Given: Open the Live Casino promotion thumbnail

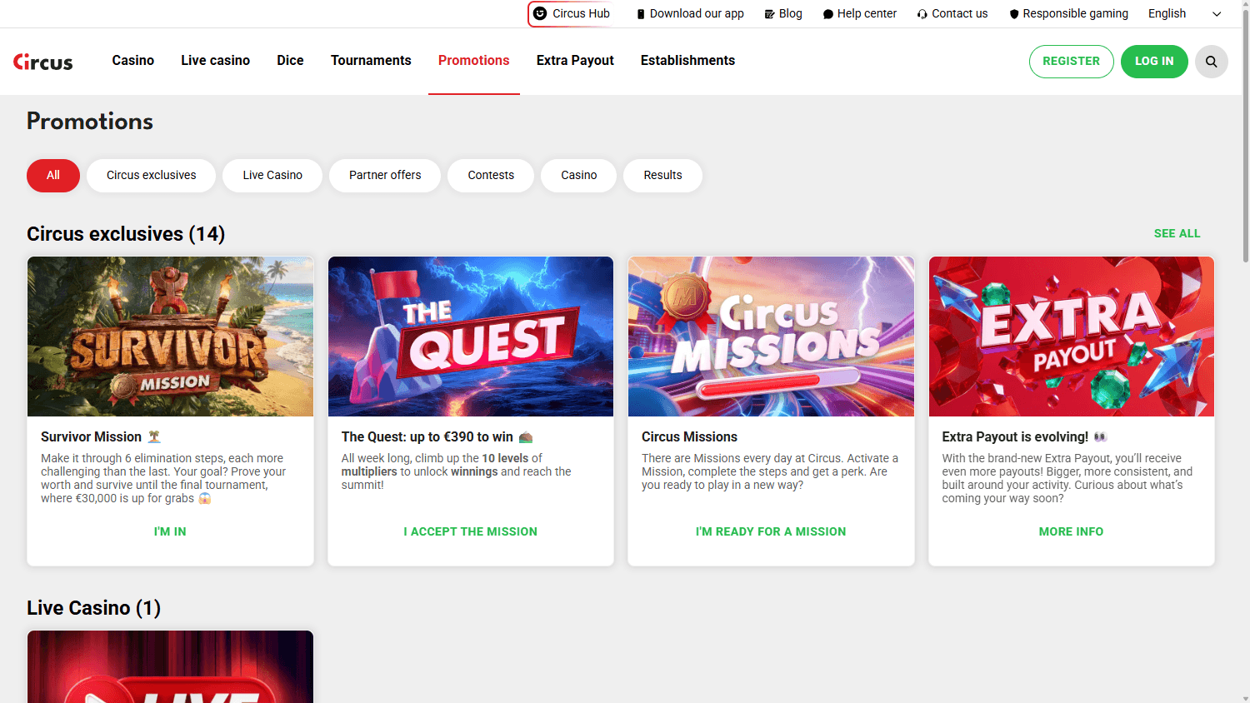Looking at the screenshot, I should [170, 666].
